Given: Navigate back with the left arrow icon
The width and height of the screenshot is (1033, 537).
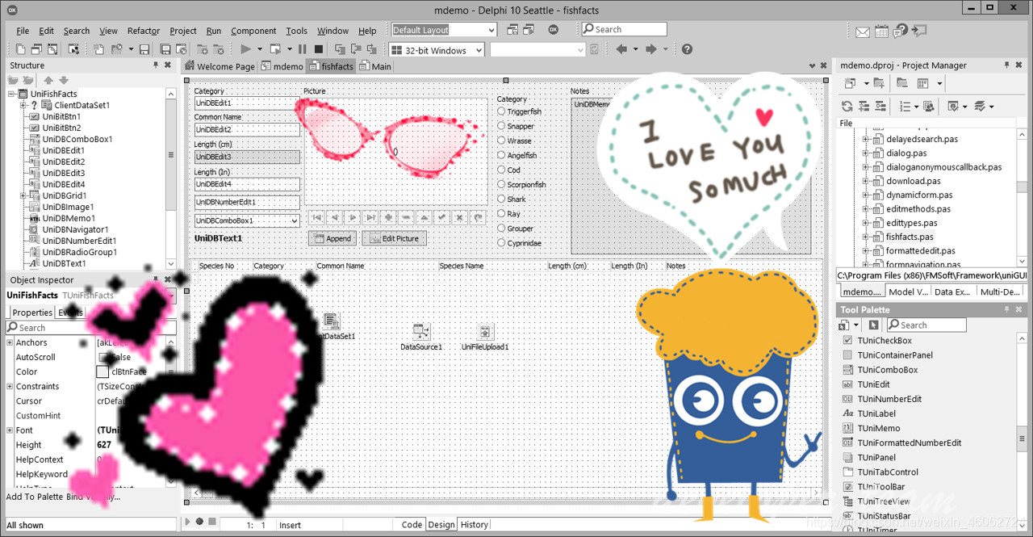Looking at the screenshot, I should pyautogui.click(x=621, y=49).
